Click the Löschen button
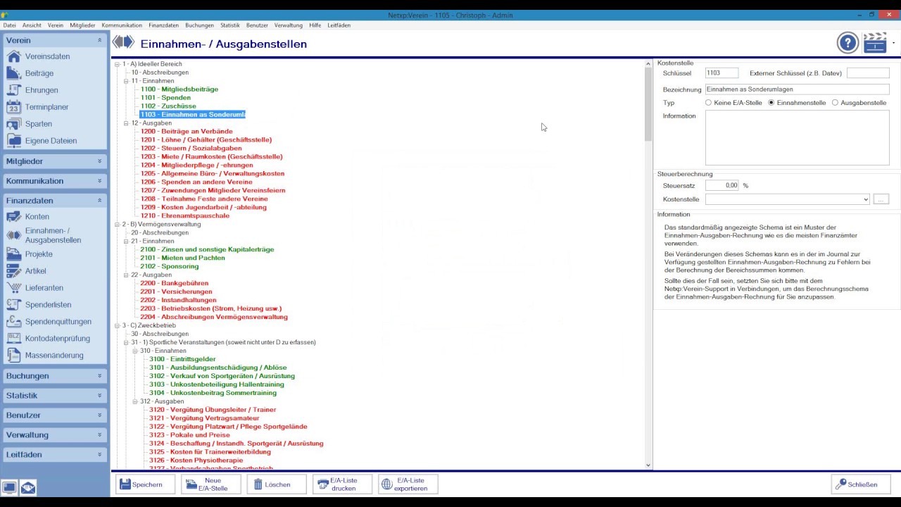901x507 pixels. click(277, 484)
